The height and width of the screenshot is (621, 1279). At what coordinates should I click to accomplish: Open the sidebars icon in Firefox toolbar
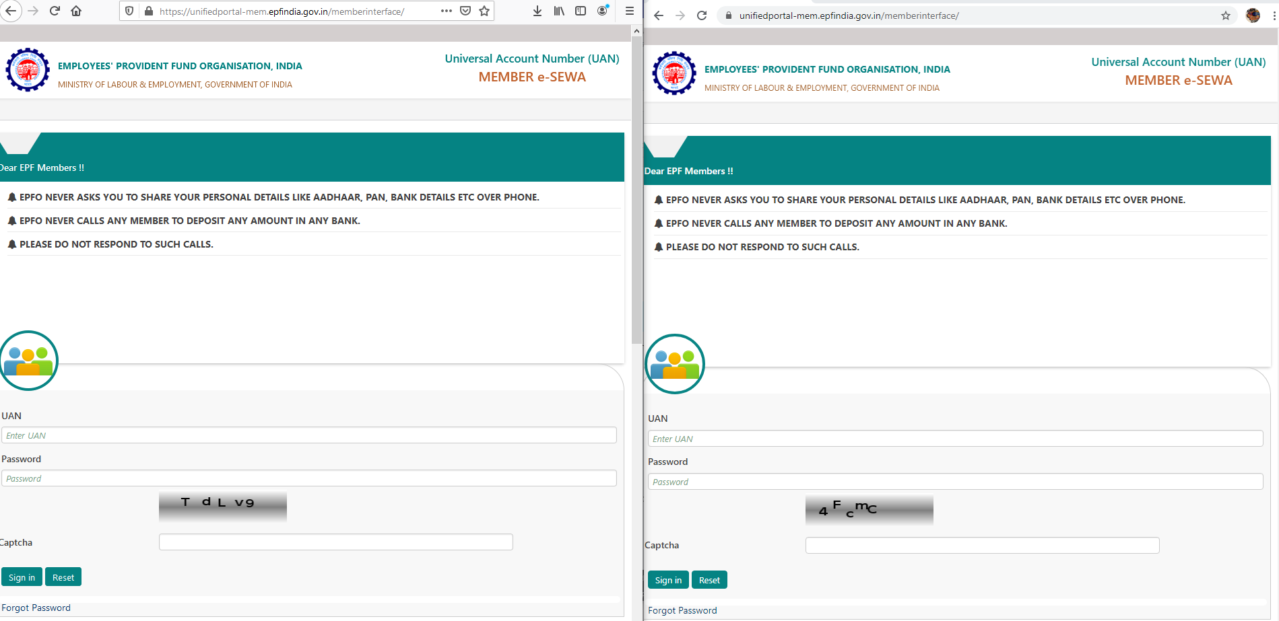click(580, 11)
